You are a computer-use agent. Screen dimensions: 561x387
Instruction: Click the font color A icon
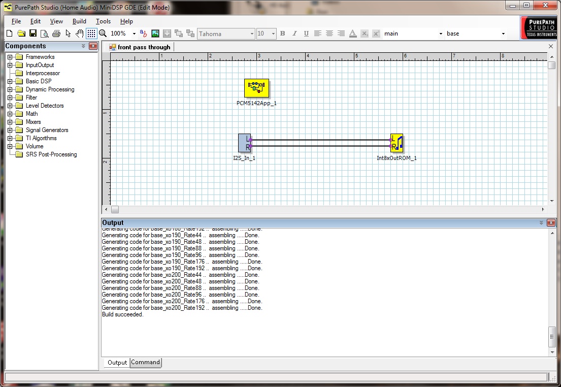[x=353, y=34]
